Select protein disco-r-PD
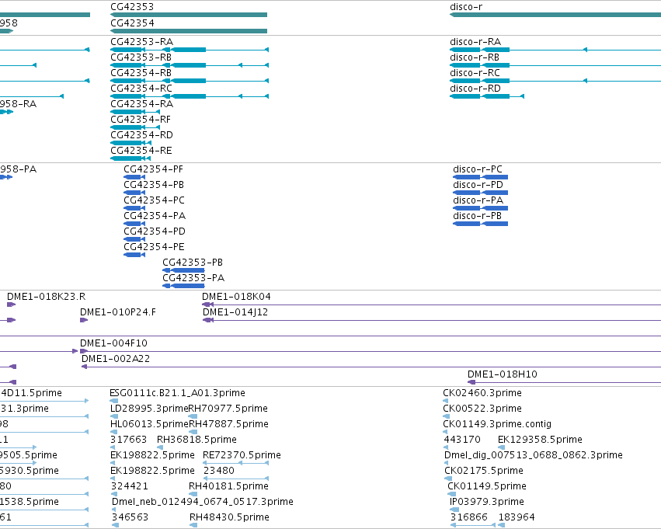The height and width of the screenshot is (529, 661). pyautogui.click(x=478, y=185)
